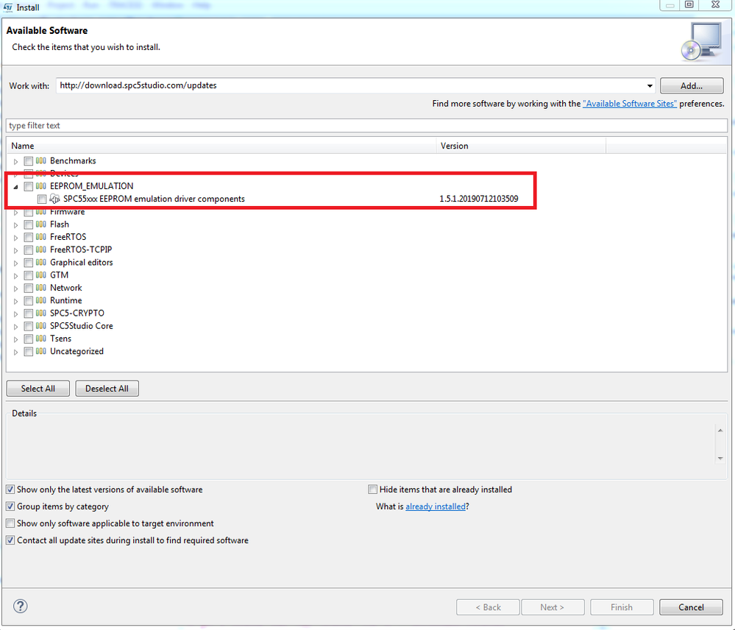Click the Network category icon

point(40,288)
